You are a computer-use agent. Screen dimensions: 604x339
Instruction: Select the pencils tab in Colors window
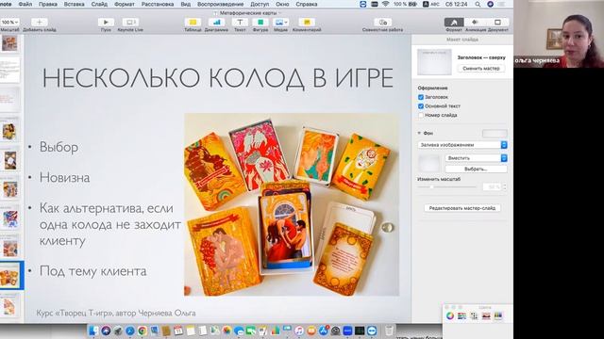498,316
